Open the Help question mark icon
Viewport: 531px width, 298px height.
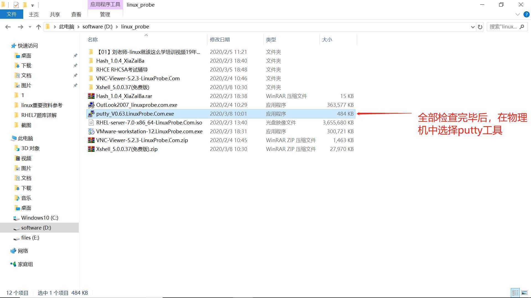pos(526,14)
